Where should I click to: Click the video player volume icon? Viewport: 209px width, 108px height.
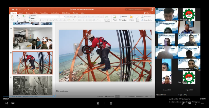pos(6,103)
